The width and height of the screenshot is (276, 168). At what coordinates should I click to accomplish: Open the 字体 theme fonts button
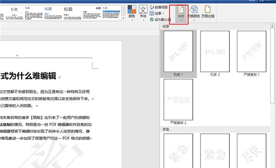[143, 13]
